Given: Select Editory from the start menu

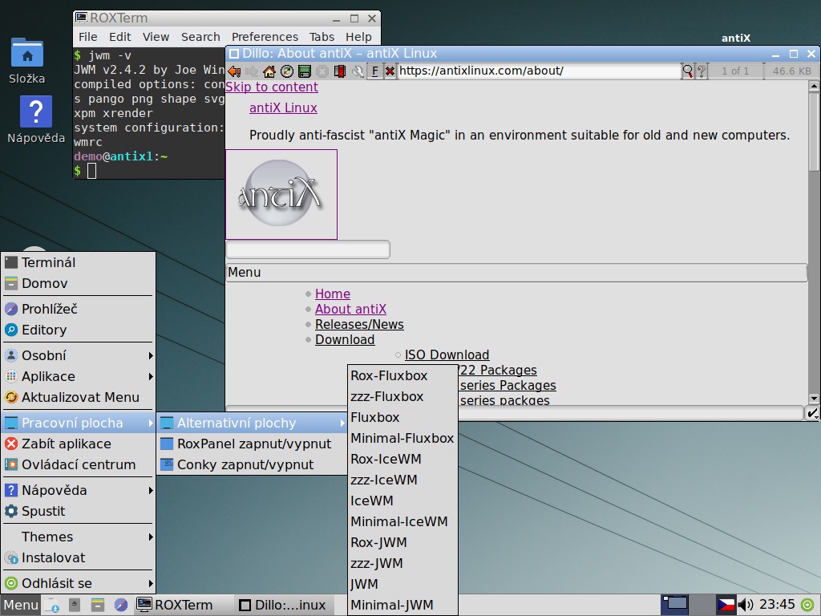Looking at the screenshot, I should click(x=79, y=330).
